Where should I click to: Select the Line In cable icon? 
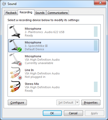point(16,73)
